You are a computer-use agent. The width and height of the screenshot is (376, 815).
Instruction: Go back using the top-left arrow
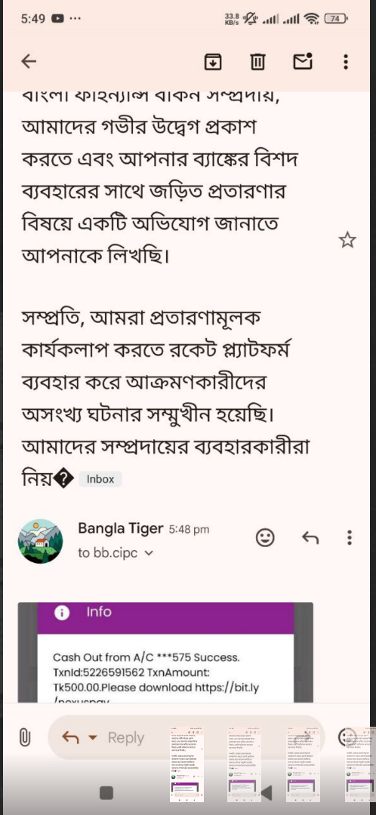29,62
